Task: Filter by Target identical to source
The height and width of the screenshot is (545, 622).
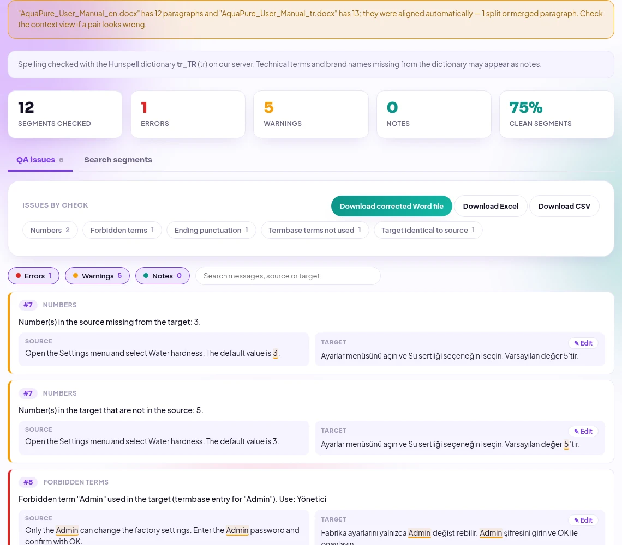Action: pyautogui.click(x=428, y=231)
